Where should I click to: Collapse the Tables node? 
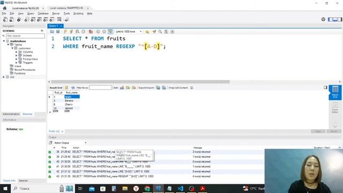click(8, 44)
